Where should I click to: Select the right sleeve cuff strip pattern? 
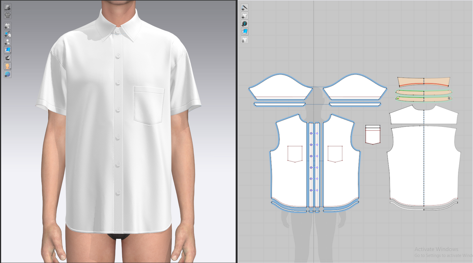355,104
